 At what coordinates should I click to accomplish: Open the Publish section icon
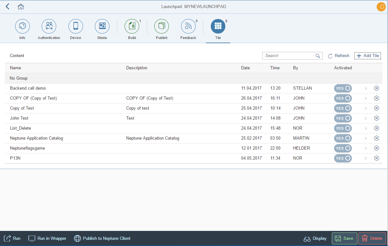pyautogui.click(x=161, y=26)
